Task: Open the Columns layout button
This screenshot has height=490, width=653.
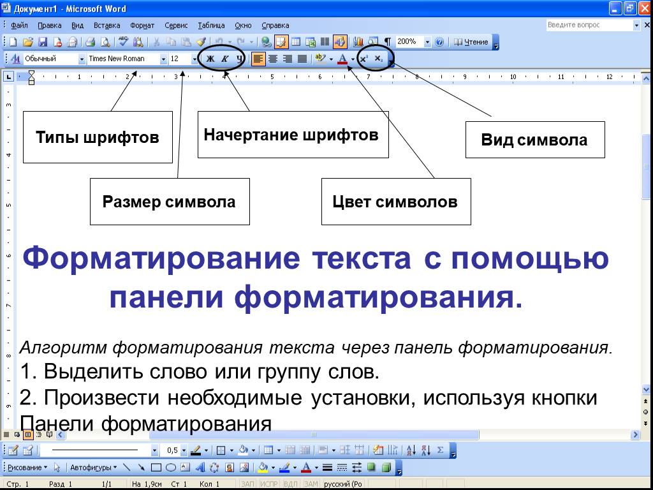Action: (325, 41)
